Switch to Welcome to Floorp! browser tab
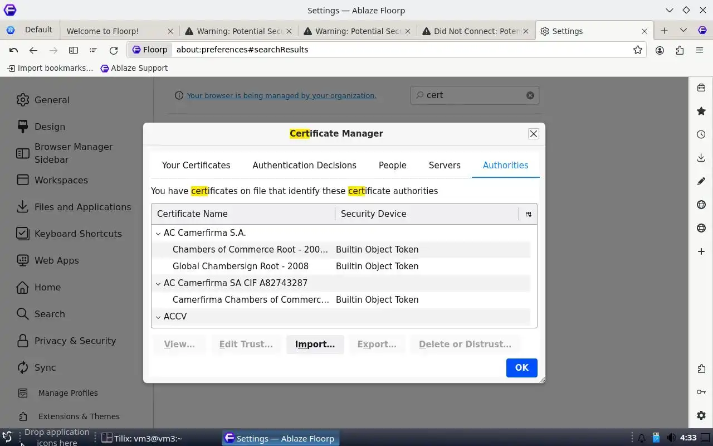Screen dimensions: 713x446 tap(114, 31)
